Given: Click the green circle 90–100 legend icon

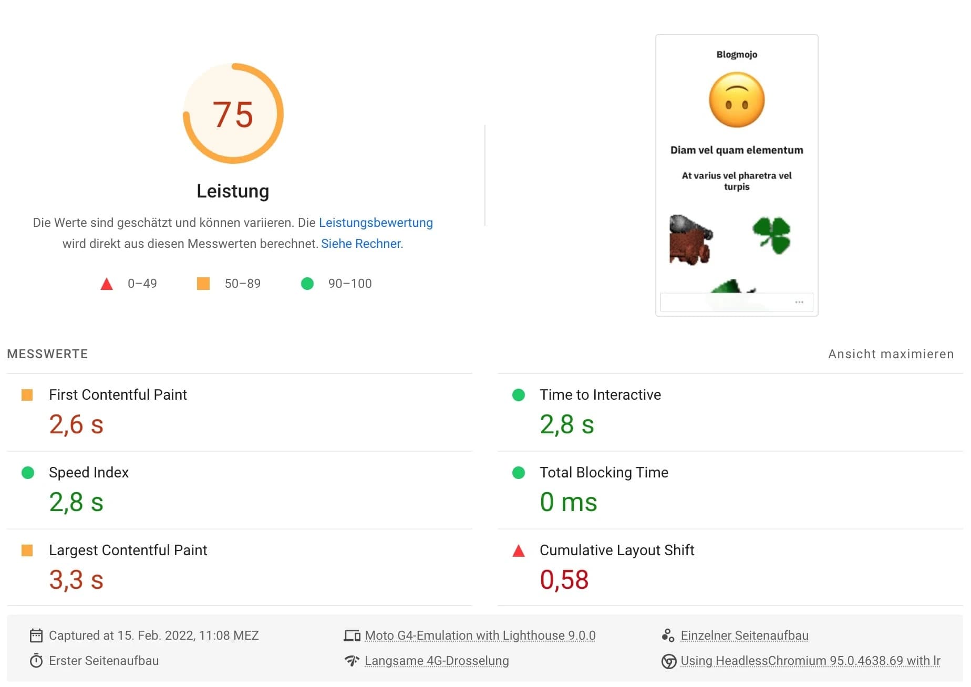Looking at the screenshot, I should pos(308,284).
